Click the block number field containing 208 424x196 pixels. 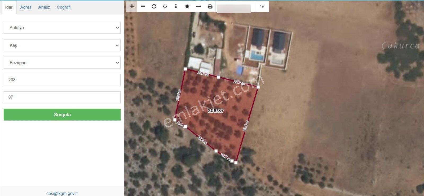[62, 80]
